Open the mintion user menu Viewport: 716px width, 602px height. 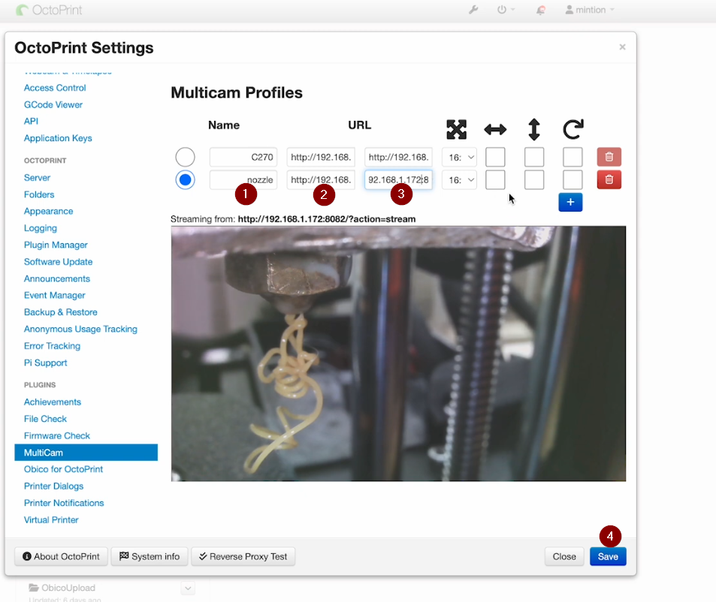[x=590, y=10]
